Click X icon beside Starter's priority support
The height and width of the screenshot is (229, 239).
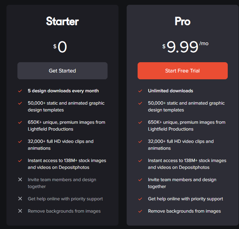pos(20,199)
